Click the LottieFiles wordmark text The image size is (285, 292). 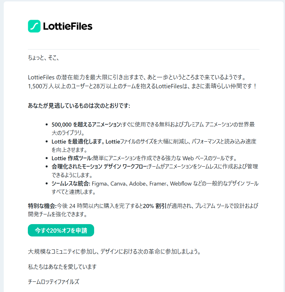pyautogui.click(x=67, y=26)
